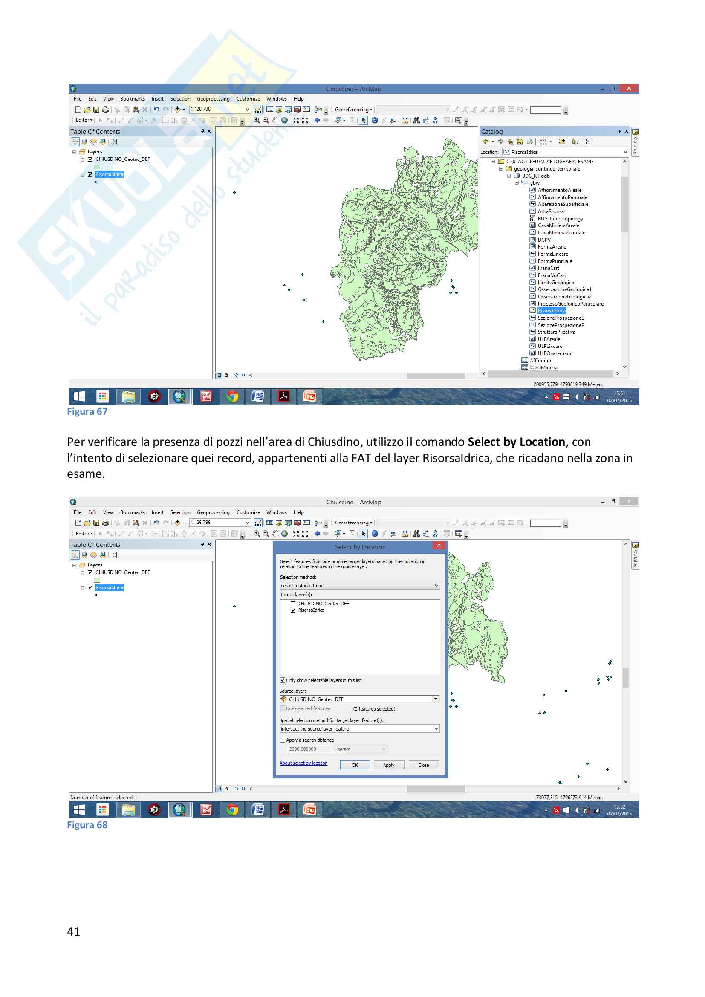The image size is (705, 997).
Task: Click the Catalog tree's vertical scrollbar thumb
Action: 624,204
